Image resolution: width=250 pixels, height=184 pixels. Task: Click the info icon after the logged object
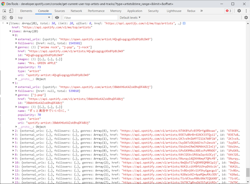click(184, 23)
